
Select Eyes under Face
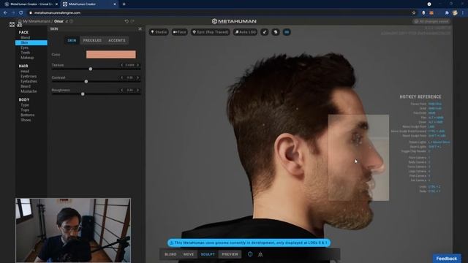point(24,47)
